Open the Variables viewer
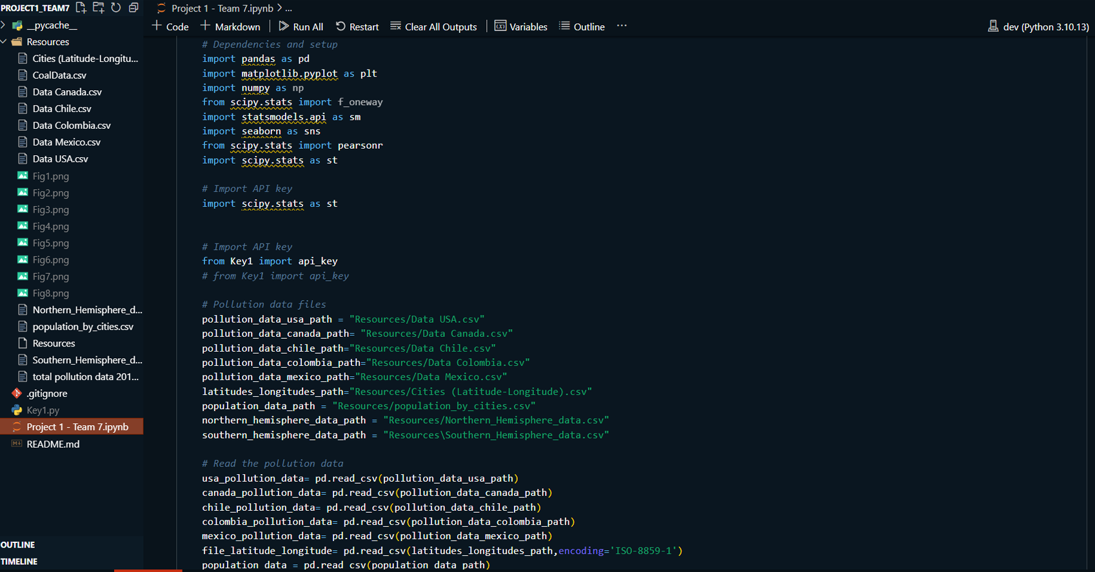This screenshot has height=572, width=1095. 520,26
